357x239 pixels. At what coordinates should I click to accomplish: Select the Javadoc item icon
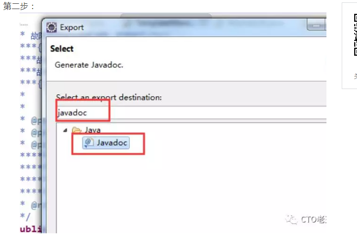coord(89,143)
